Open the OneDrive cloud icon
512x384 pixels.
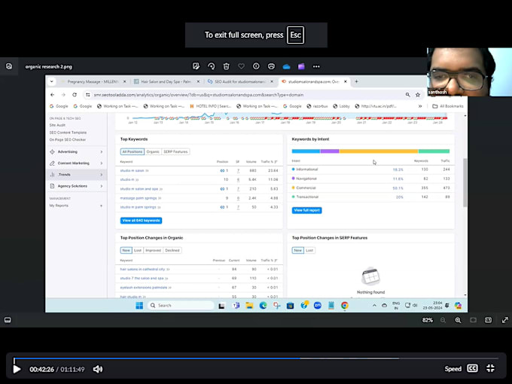286,66
